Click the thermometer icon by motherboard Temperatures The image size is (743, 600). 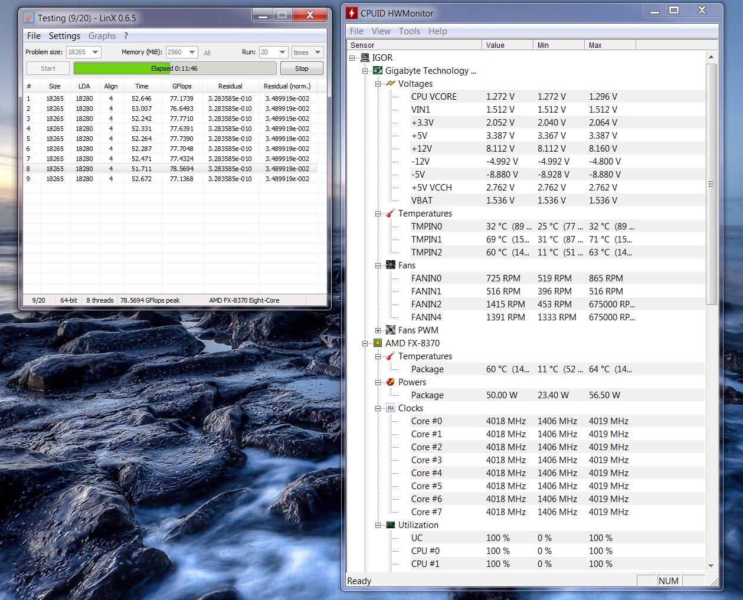point(391,214)
